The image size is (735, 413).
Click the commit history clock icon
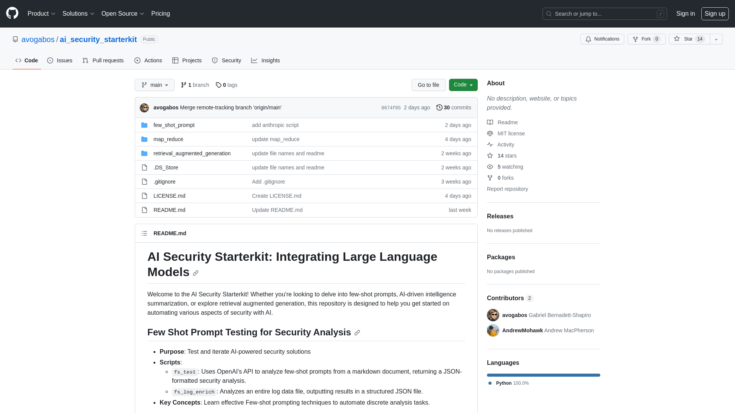(439, 107)
